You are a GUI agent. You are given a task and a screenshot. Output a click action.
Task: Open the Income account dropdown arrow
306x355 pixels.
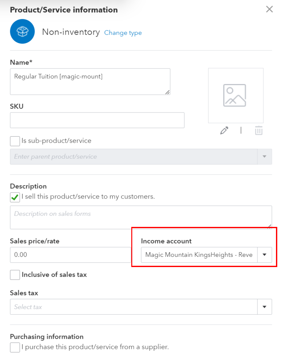264,255
